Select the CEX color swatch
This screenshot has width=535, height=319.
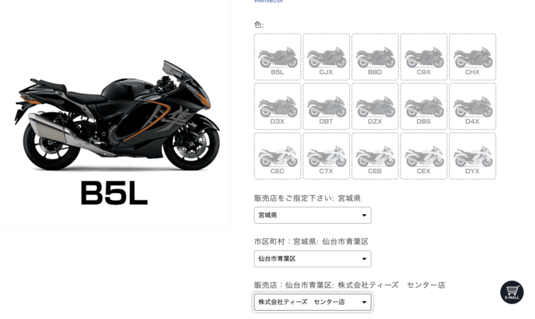click(x=424, y=156)
